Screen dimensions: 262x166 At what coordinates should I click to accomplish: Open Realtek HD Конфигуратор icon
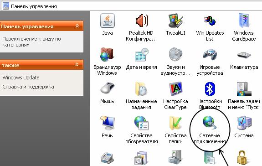pos(142,21)
